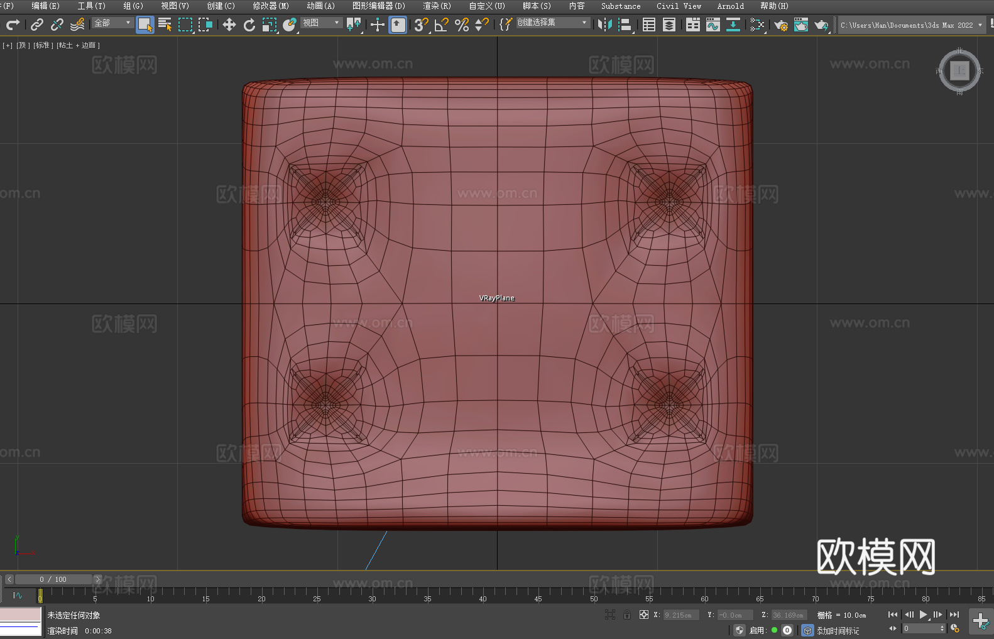Screen dimensions: 994x639
Task: Open the Substance menu
Action: [621, 6]
